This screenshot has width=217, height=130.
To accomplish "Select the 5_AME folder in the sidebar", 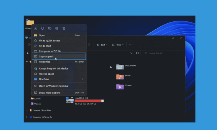I will coord(37,98).
